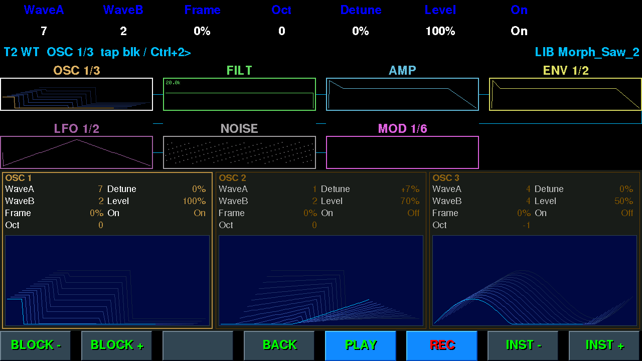The width and height of the screenshot is (642, 361).
Task: Select the WaveB value 2 in top bar
Action: [x=123, y=31]
